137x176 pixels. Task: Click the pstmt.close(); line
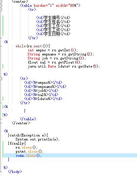tap(30, 151)
